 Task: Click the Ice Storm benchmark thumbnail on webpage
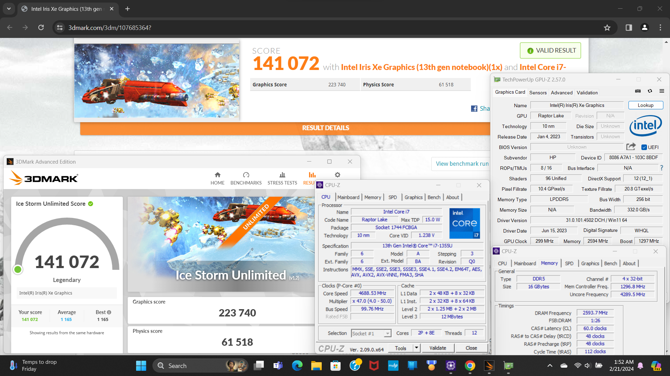[156, 80]
